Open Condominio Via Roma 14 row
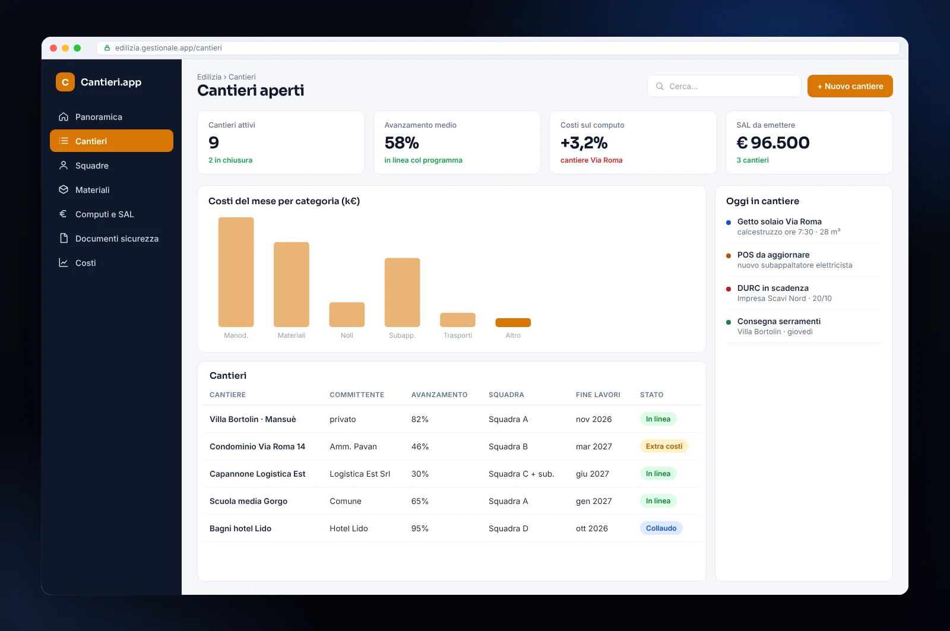This screenshot has width=950, height=631. [451, 446]
